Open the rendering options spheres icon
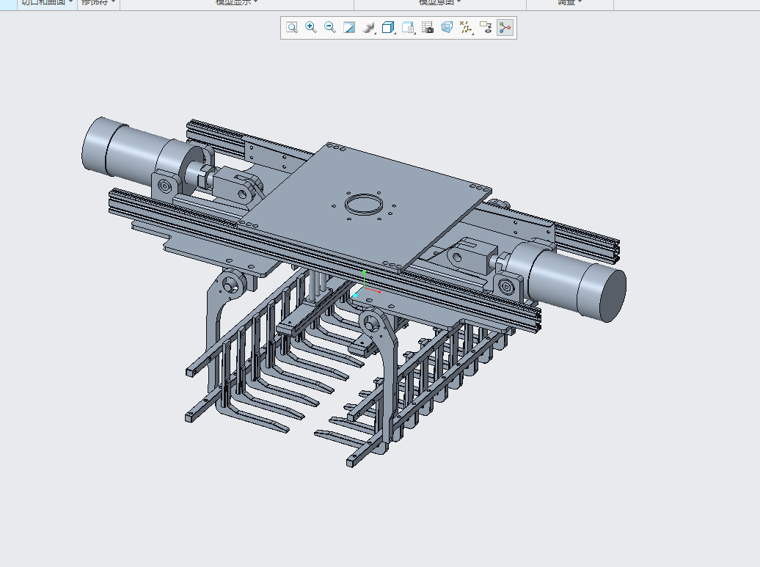Screen dimensions: 760x567 point(369,28)
